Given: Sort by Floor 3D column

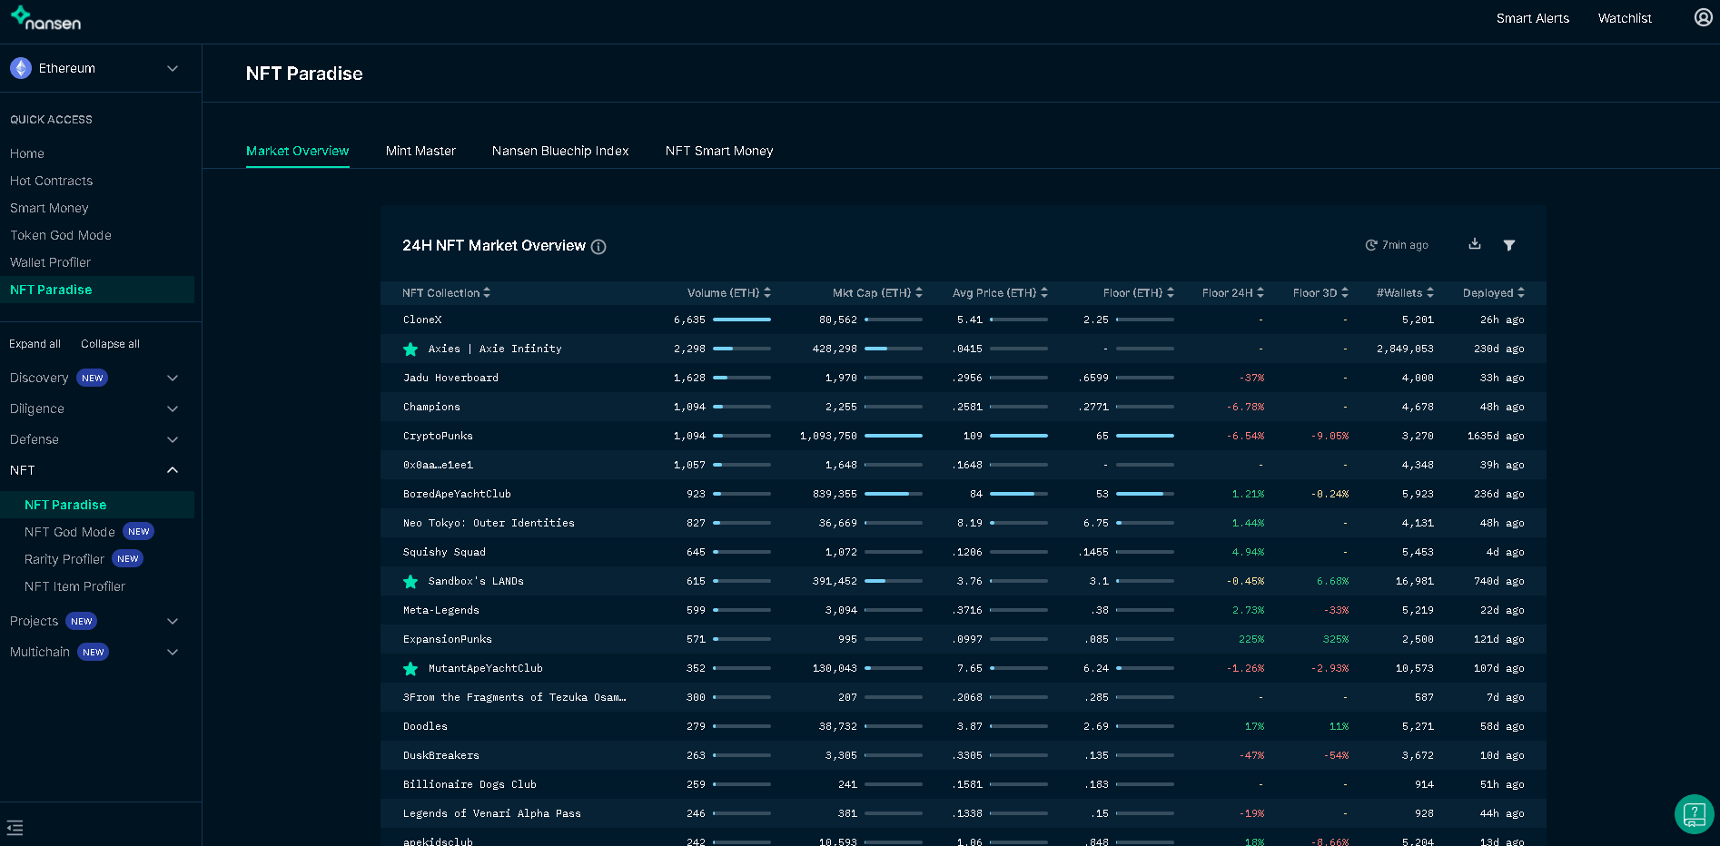Looking at the screenshot, I should tap(1321, 292).
